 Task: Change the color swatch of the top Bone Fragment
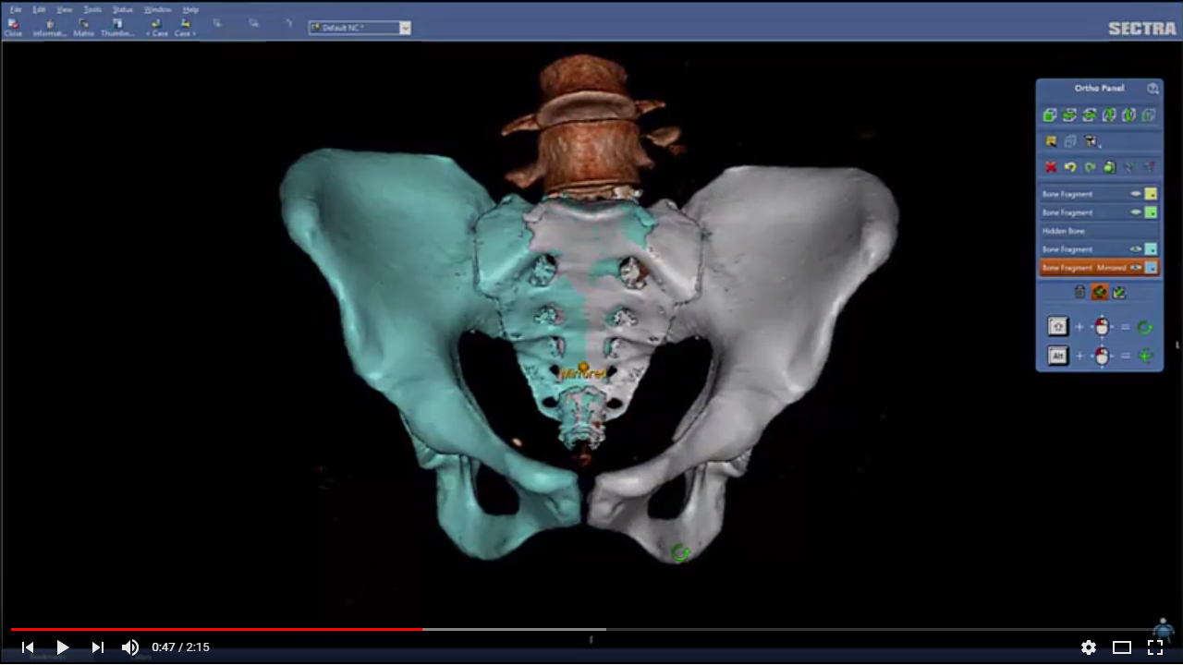[x=1149, y=194]
